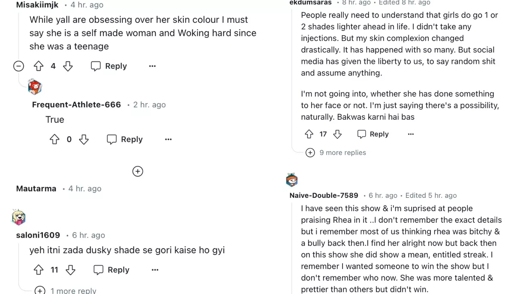The width and height of the screenshot is (515, 294).
Task: Reply to saloni1609's comment
Action: pyautogui.click(x=112, y=270)
